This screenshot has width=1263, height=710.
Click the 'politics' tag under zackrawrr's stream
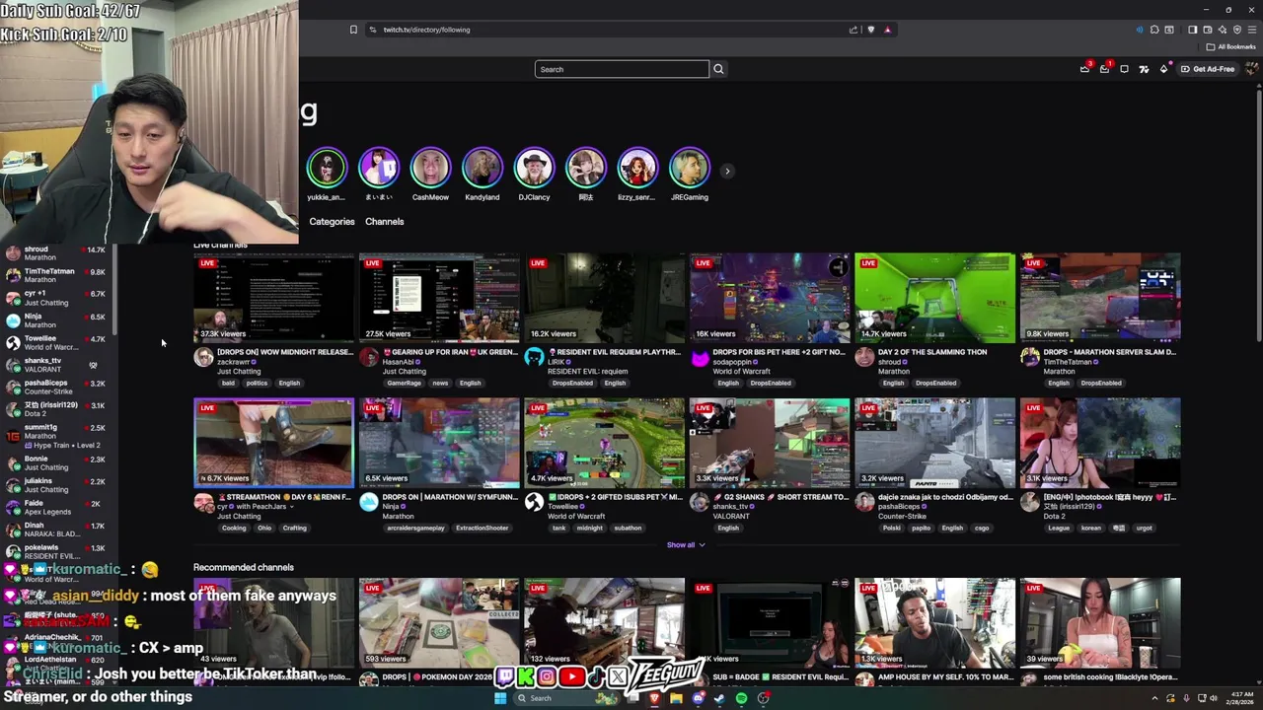click(x=257, y=383)
